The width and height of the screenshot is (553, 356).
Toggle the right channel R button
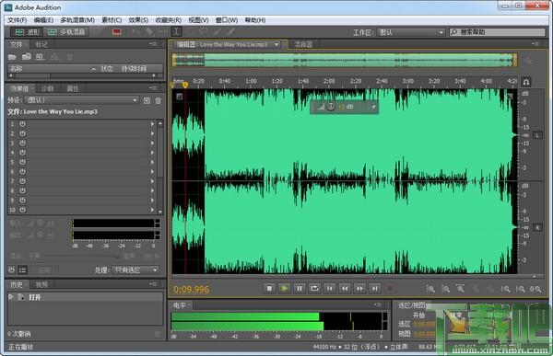[x=537, y=227]
